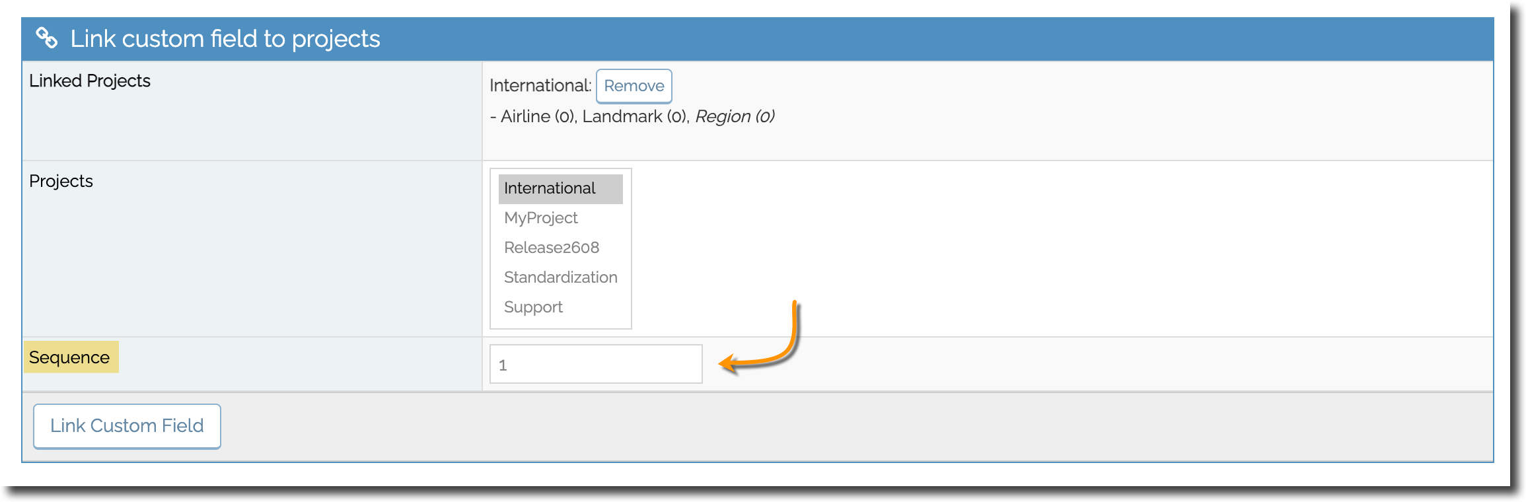Click the 'Link custom field to projects' title
Image resolution: width=1526 pixels, height=502 pixels.
(225, 39)
